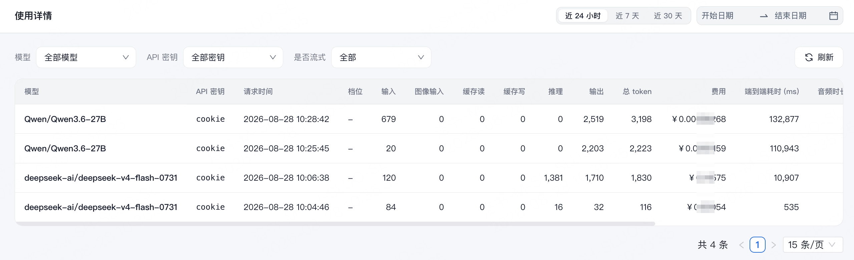
Task: Click the 图像输入 column header
Action: click(429, 91)
